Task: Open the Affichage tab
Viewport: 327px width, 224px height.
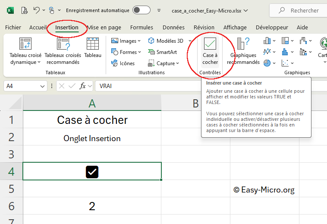Action: 235,27
